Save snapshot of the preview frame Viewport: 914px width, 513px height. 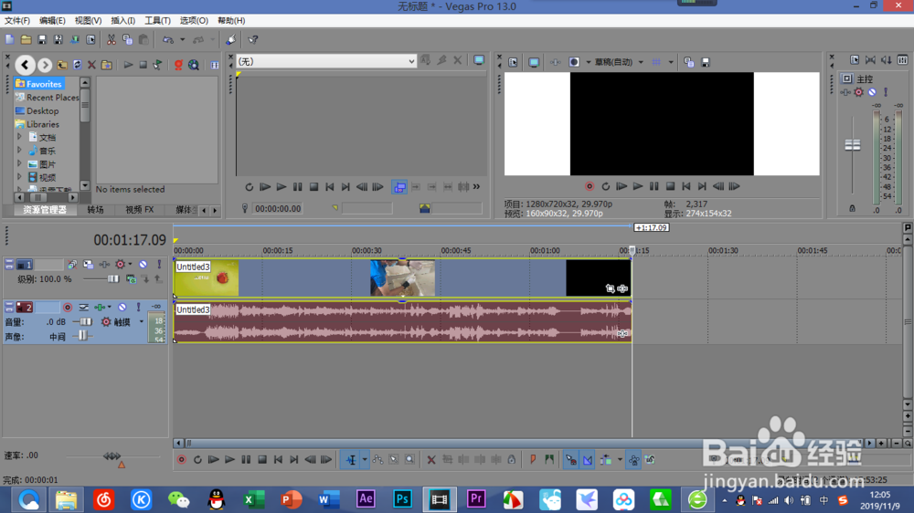tap(706, 62)
